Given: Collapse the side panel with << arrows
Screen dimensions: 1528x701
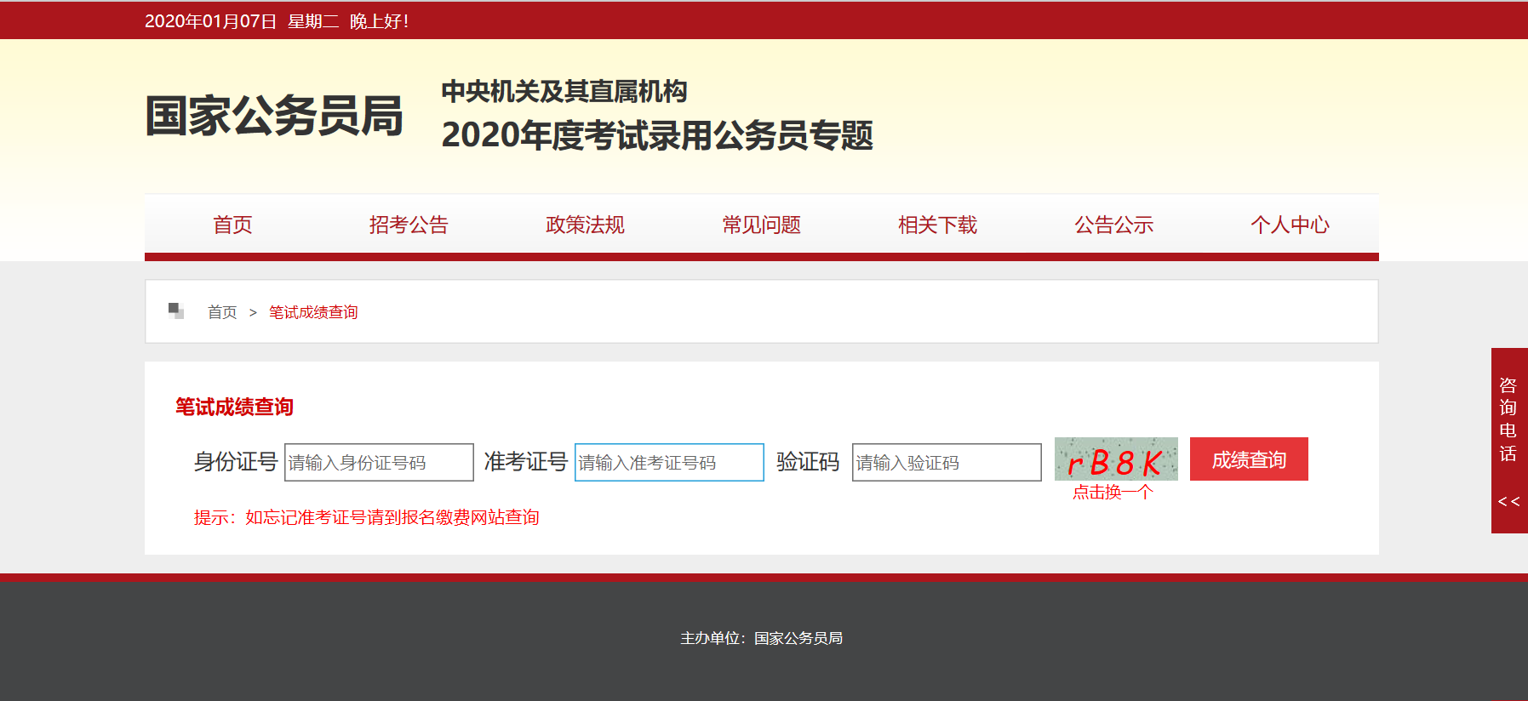Looking at the screenshot, I should (x=1508, y=502).
